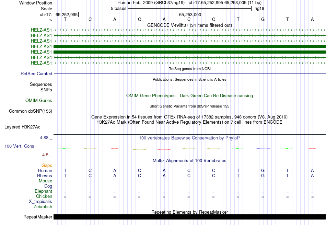
Task: Open Publications: Sequences in Scientific Articles title
Action: tap(189, 79)
